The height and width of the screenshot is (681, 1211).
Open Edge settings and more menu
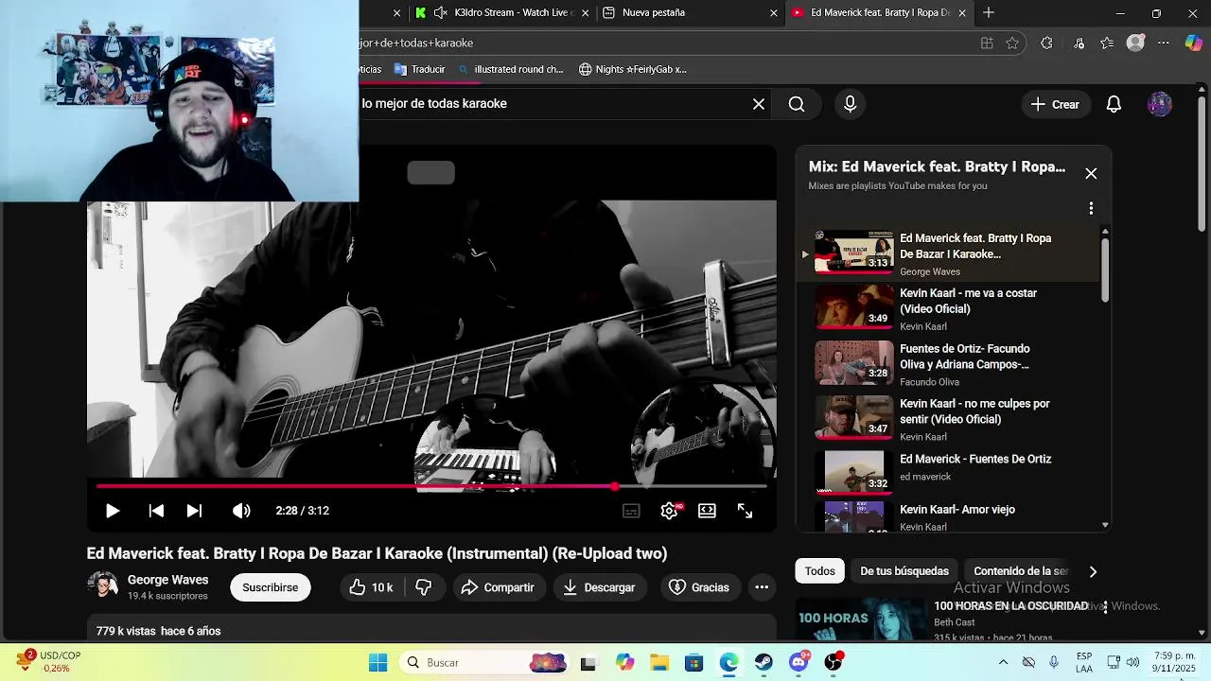pyautogui.click(x=1164, y=43)
